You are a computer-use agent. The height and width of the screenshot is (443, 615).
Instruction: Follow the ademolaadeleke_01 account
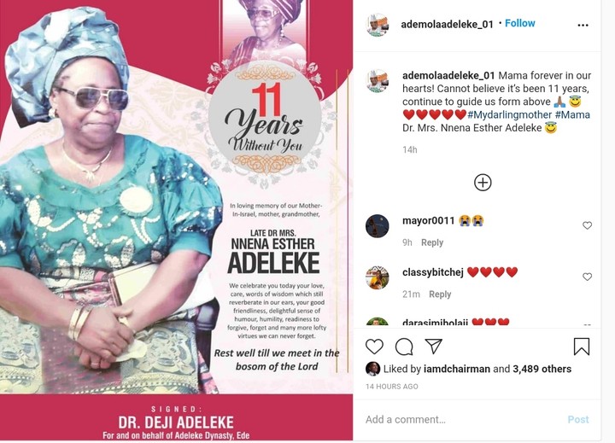pos(519,24)
